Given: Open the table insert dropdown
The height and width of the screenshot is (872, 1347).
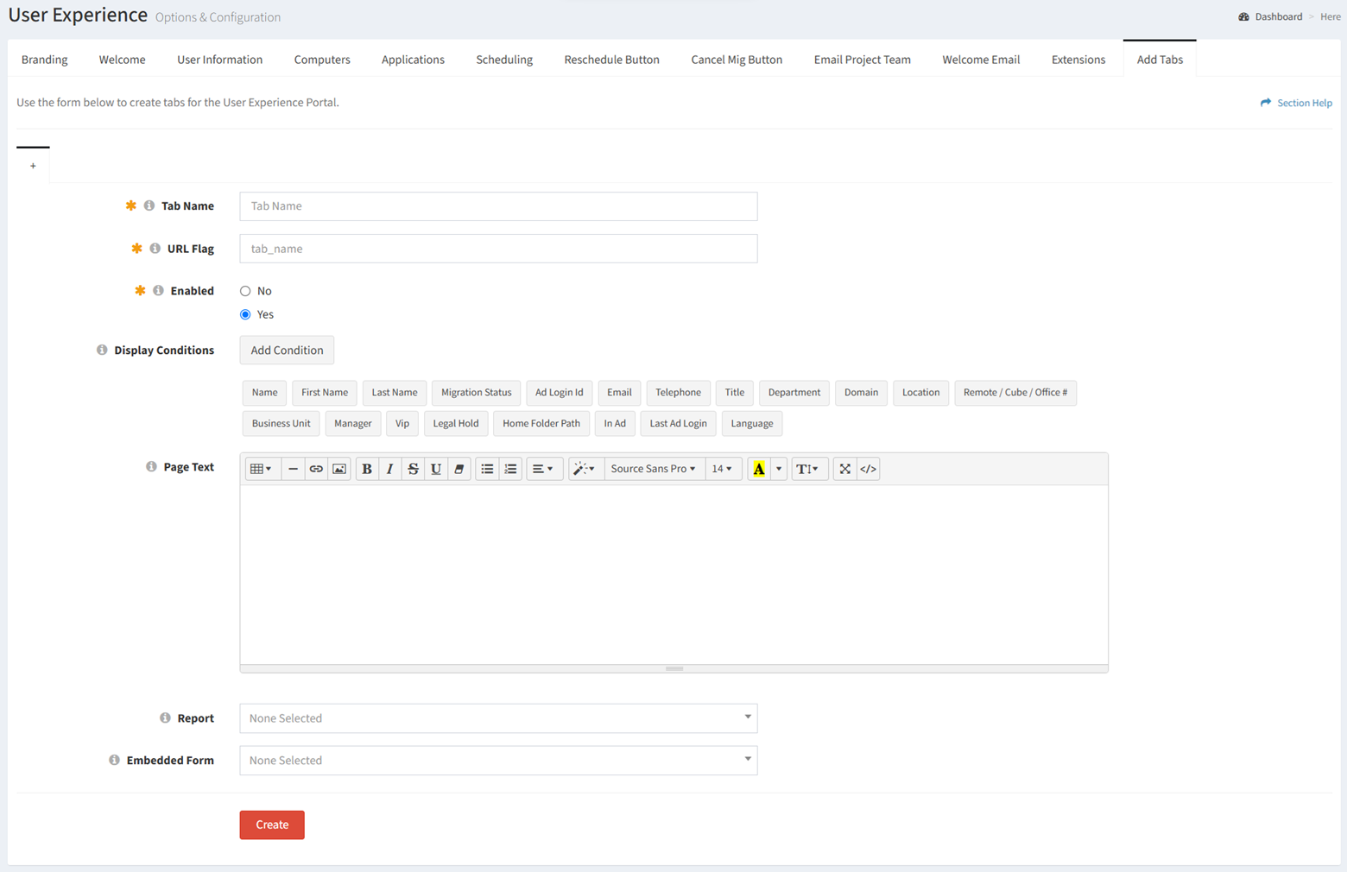Looking at the screenshot, I should click(262, 469).
